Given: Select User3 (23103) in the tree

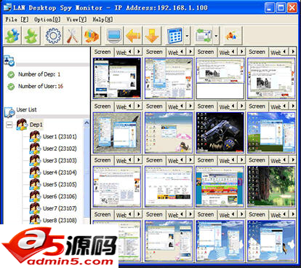Looking at the screenshot, I should pyautogui.click(x=60, y=160).
